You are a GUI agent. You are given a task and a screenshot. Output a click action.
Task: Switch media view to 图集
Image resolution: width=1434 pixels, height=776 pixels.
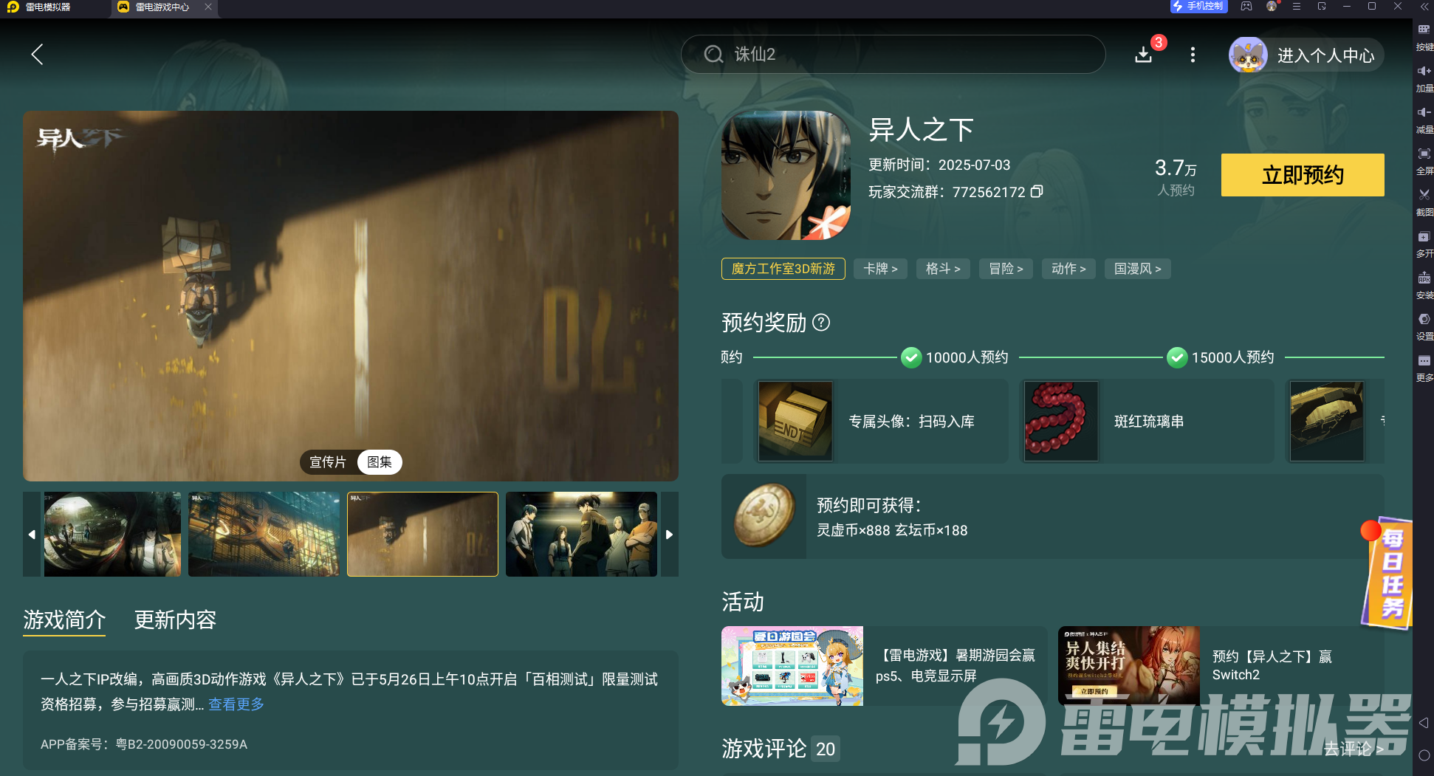tap(380, 462)
